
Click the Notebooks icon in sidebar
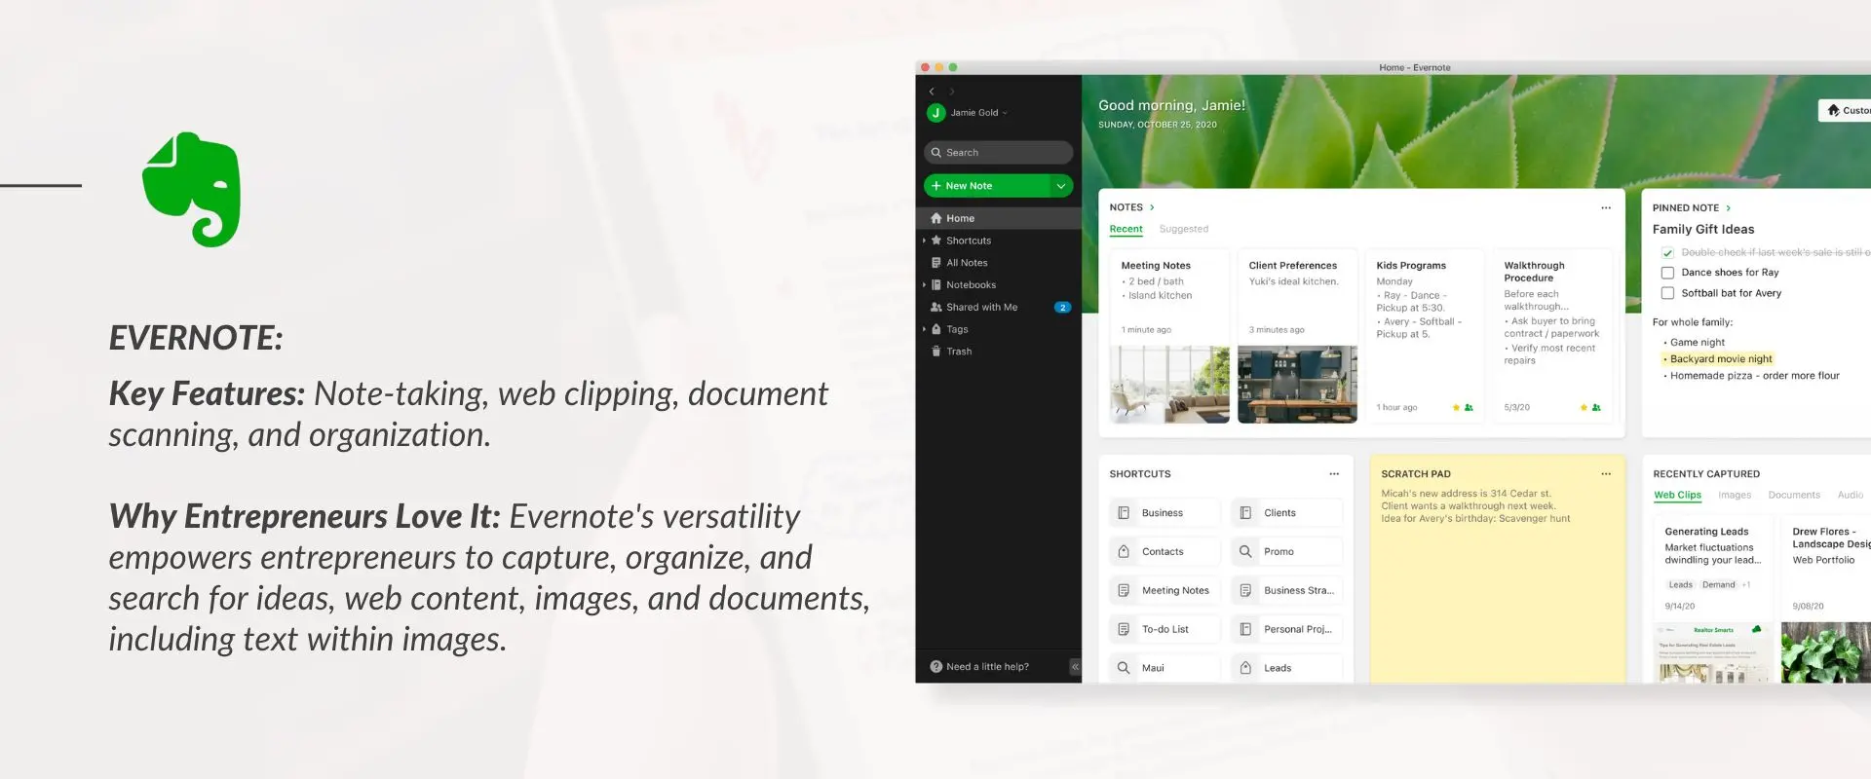click(x=936, y=285)
